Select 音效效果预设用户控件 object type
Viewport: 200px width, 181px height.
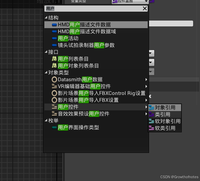click(x=96, y=114)
